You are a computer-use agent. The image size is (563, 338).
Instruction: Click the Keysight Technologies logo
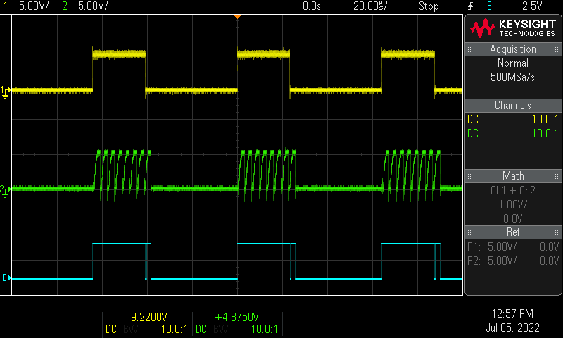click(x=513, y=28)
